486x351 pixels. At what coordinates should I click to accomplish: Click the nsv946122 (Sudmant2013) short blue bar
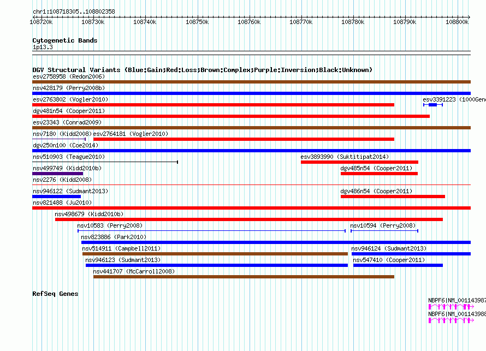56,197
